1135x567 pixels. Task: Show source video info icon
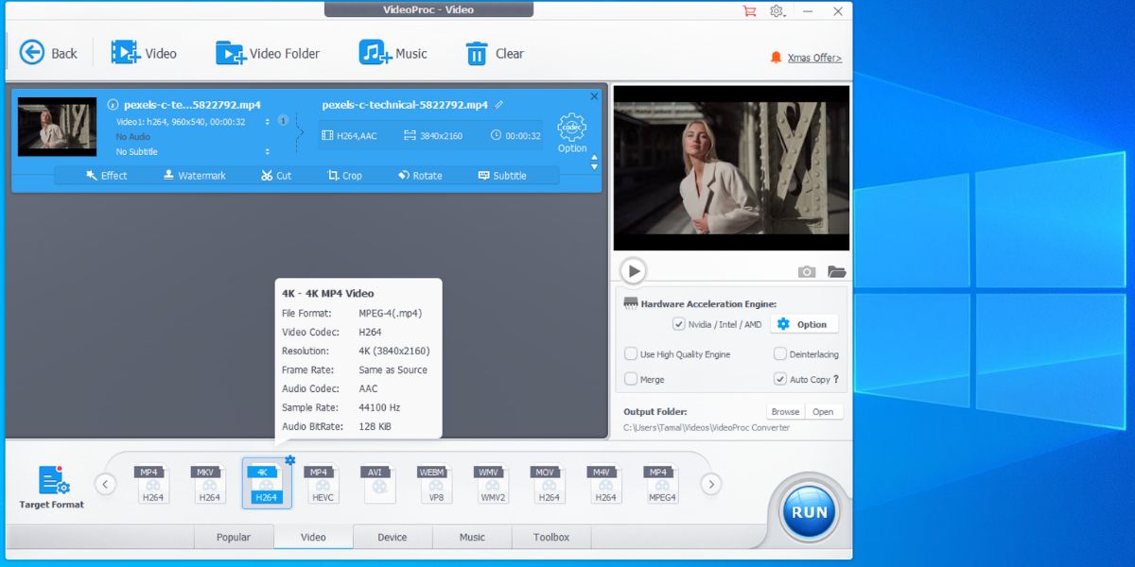113,105
